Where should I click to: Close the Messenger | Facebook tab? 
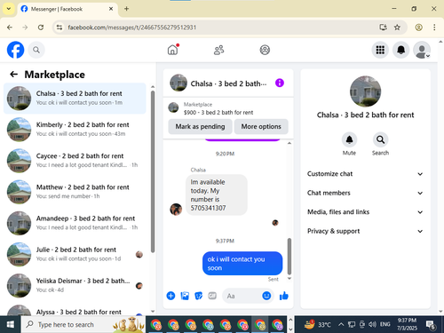(x=111, y=9)
